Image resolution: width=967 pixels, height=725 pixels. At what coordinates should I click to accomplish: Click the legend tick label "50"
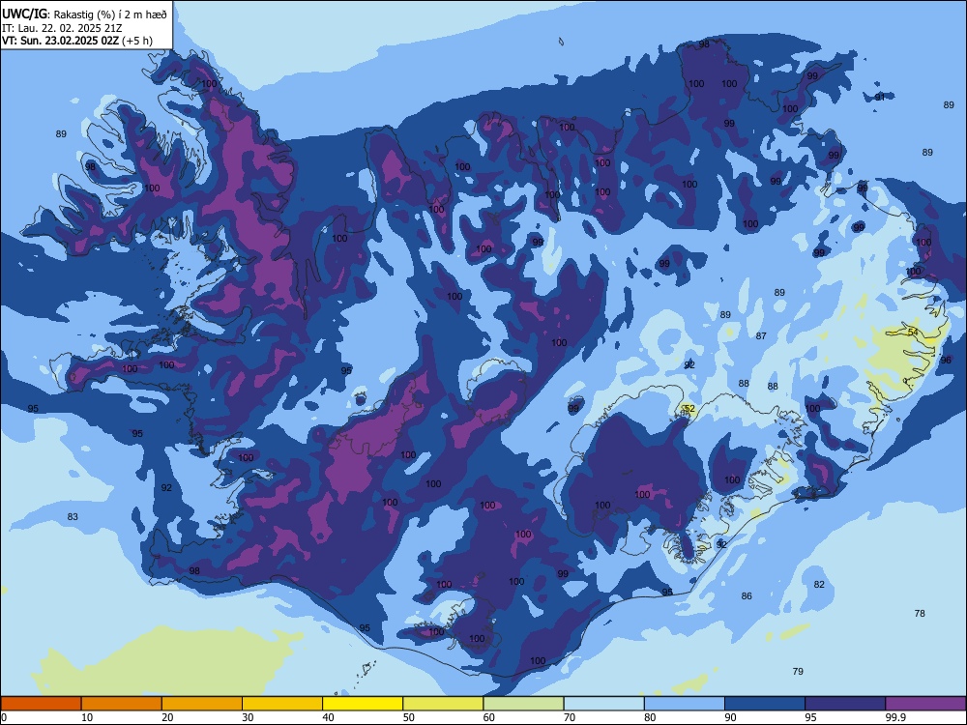coord(409,717)
